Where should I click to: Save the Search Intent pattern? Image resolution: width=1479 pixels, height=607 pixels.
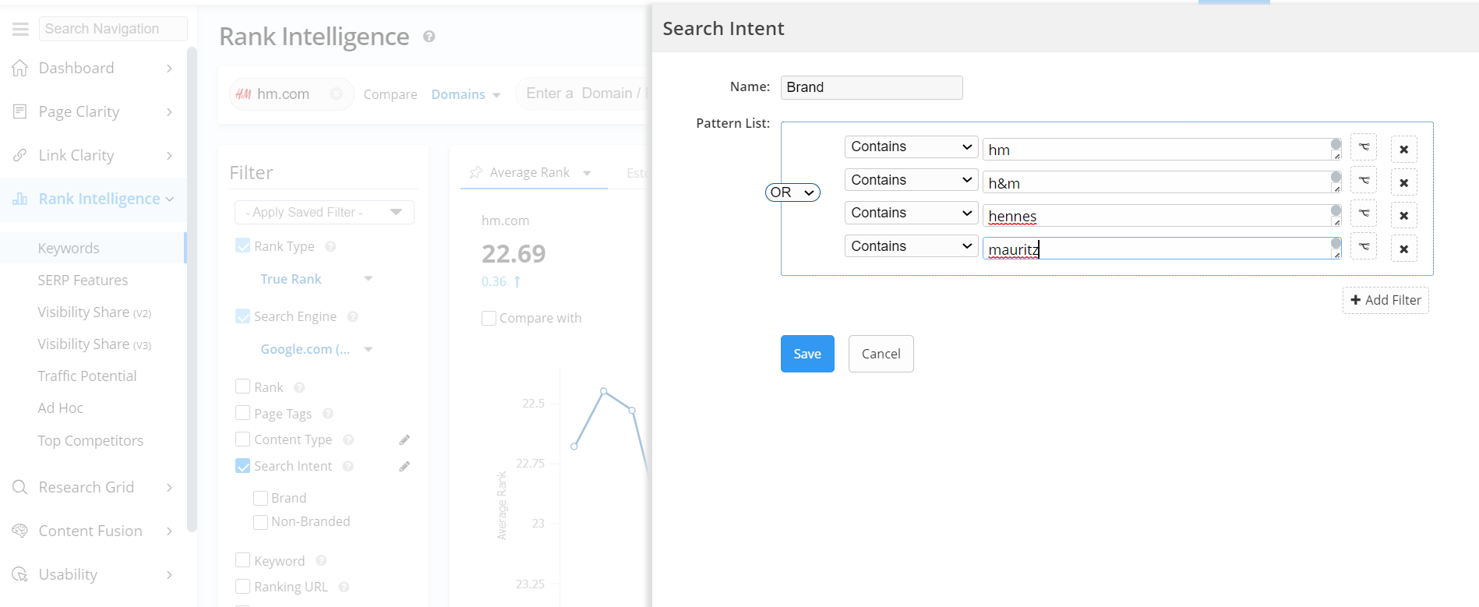[x=807, y=354]
